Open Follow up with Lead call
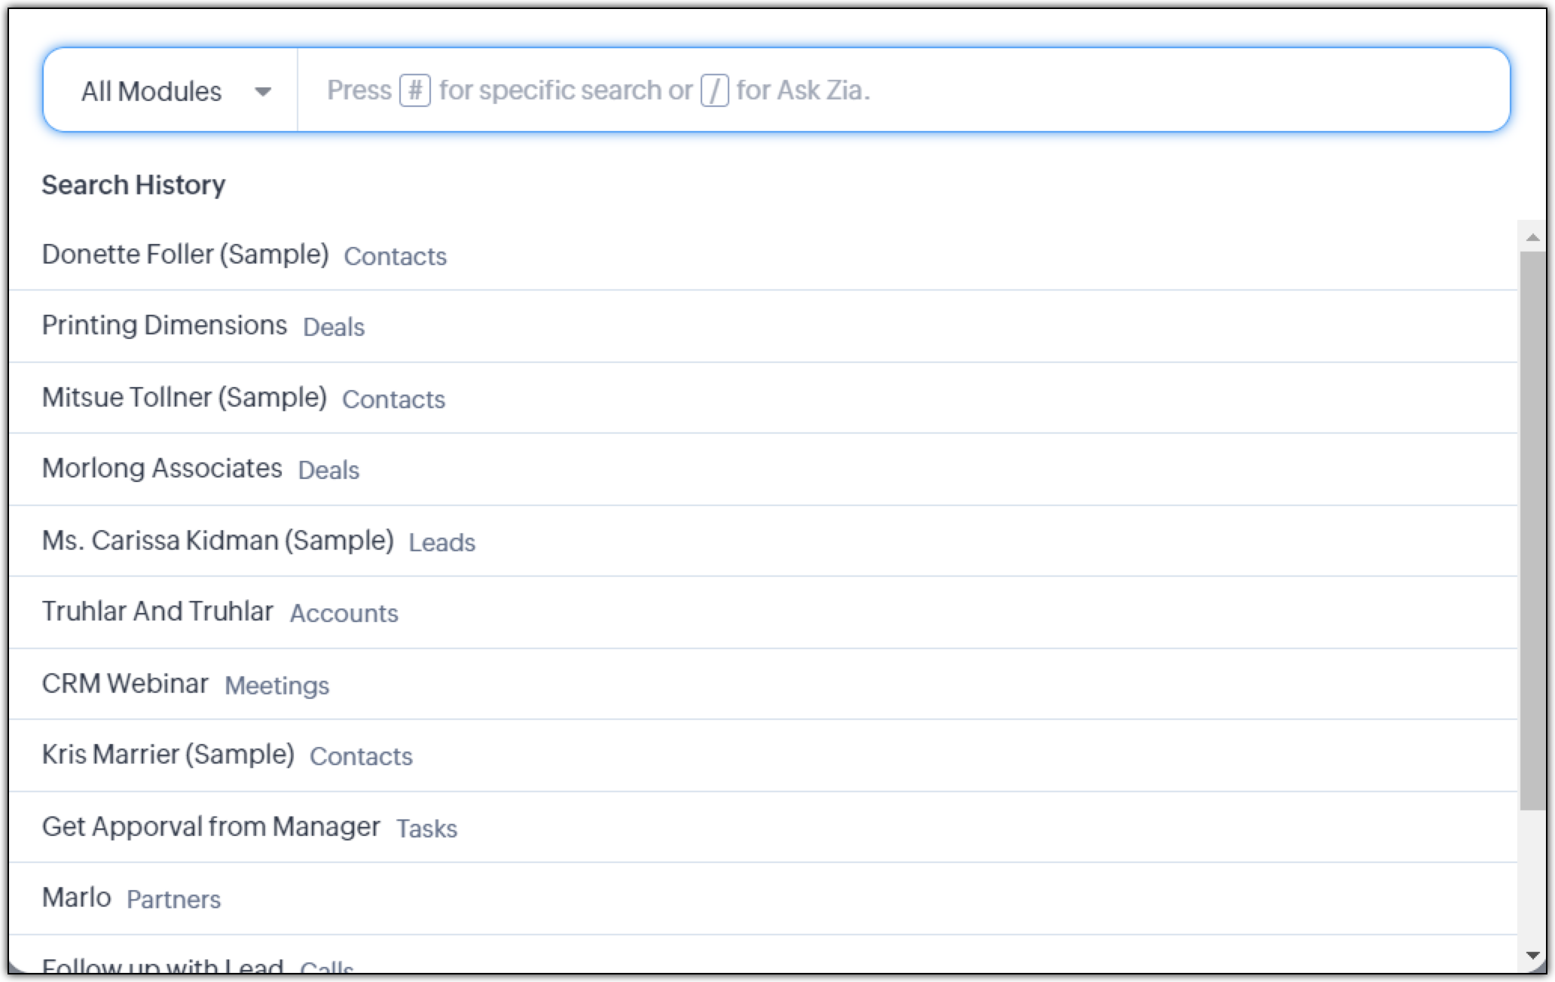The image size is (1555, 982). pyautogui.click(x=163, y=965)
